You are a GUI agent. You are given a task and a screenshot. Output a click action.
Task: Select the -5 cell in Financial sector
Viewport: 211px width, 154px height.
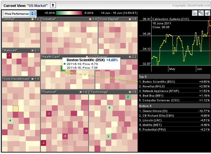65,136
